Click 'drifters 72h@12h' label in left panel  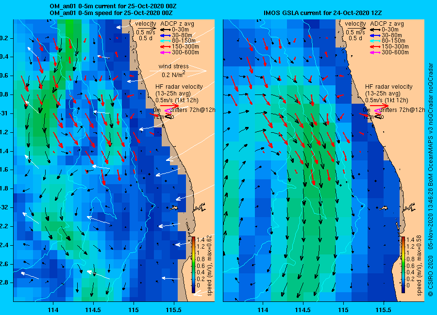[192, 110]
